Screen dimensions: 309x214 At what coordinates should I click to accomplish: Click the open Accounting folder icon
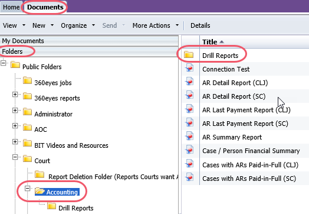tap(40, 191)
